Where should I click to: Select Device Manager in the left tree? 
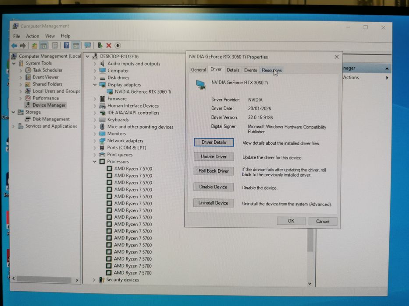tap(49, 105)
